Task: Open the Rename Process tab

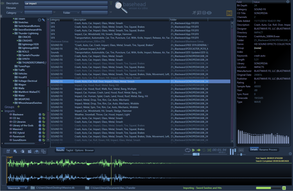Action: (x=268, y=150)
